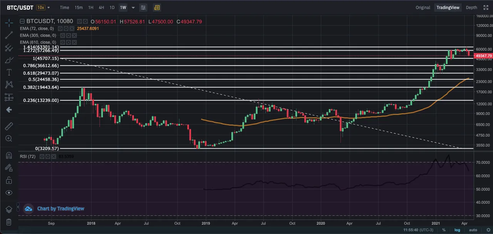Open prediction and measurement tools
493x234 pixels.
point(9,97)
